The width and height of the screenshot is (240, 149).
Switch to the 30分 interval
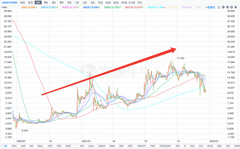pyautogui.click(x=108, y=3)
